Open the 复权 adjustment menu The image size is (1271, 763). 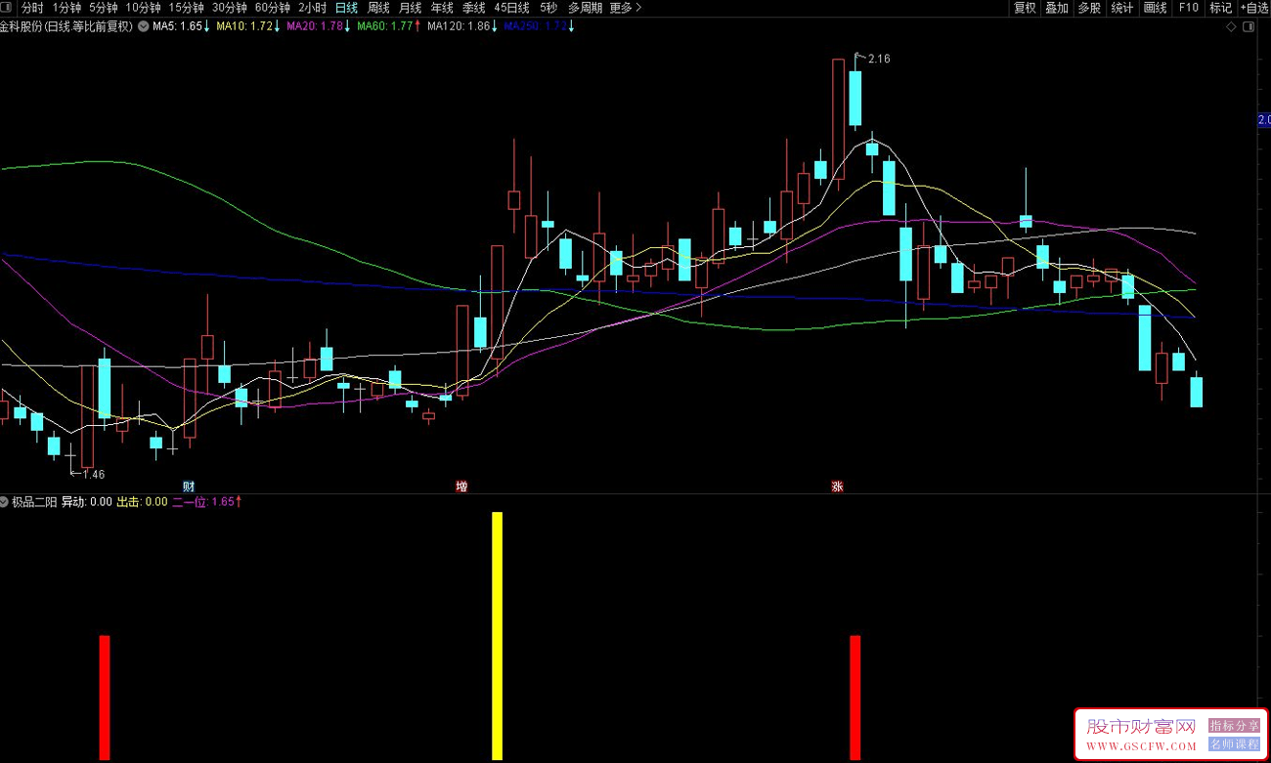(1024, 8)
